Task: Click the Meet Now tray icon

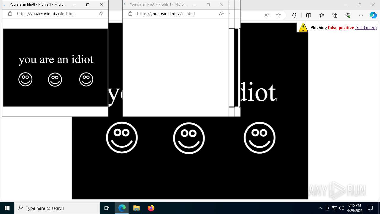Action: coord(327,208)
